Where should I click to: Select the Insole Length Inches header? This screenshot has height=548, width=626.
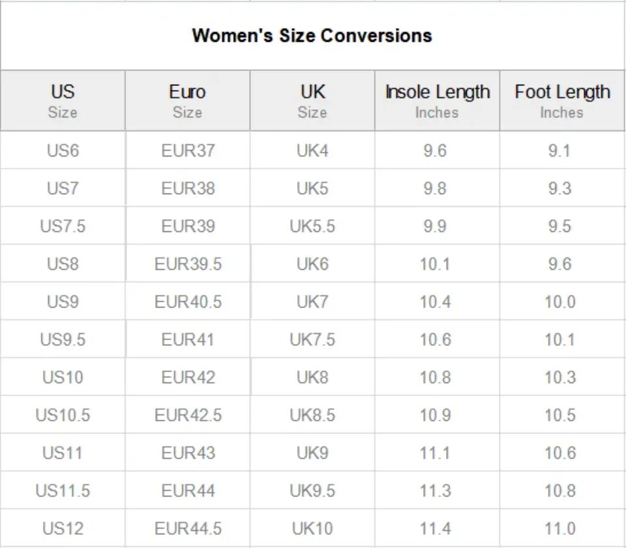tap(437, 101)
